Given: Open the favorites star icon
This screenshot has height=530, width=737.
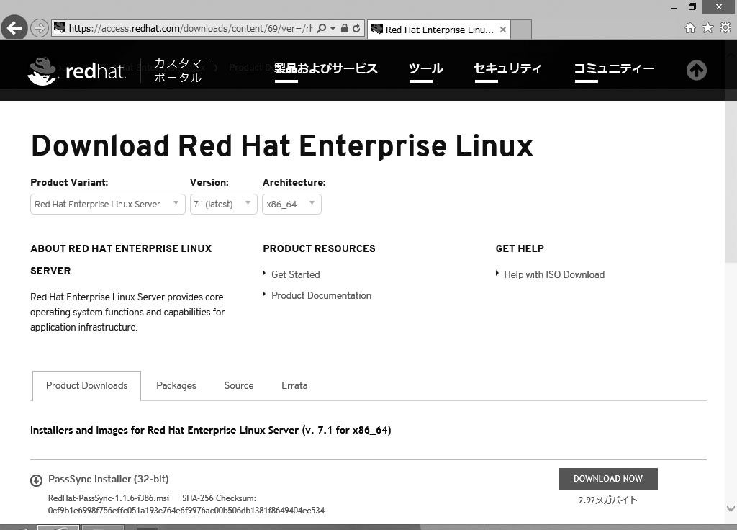Looking at the screenshot, I should coord(708,28).
